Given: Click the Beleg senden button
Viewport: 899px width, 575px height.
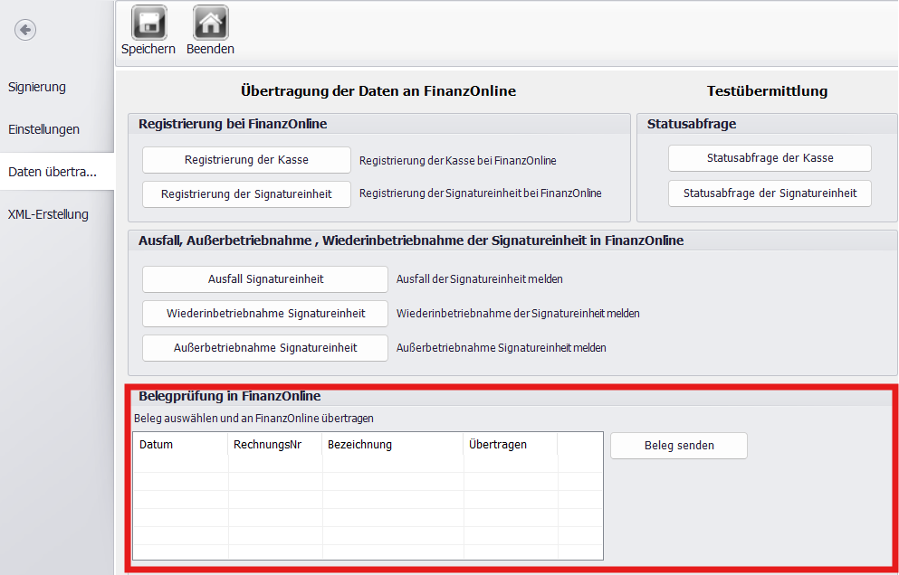Looking at the screenshot, I should (x=679, y=446).
